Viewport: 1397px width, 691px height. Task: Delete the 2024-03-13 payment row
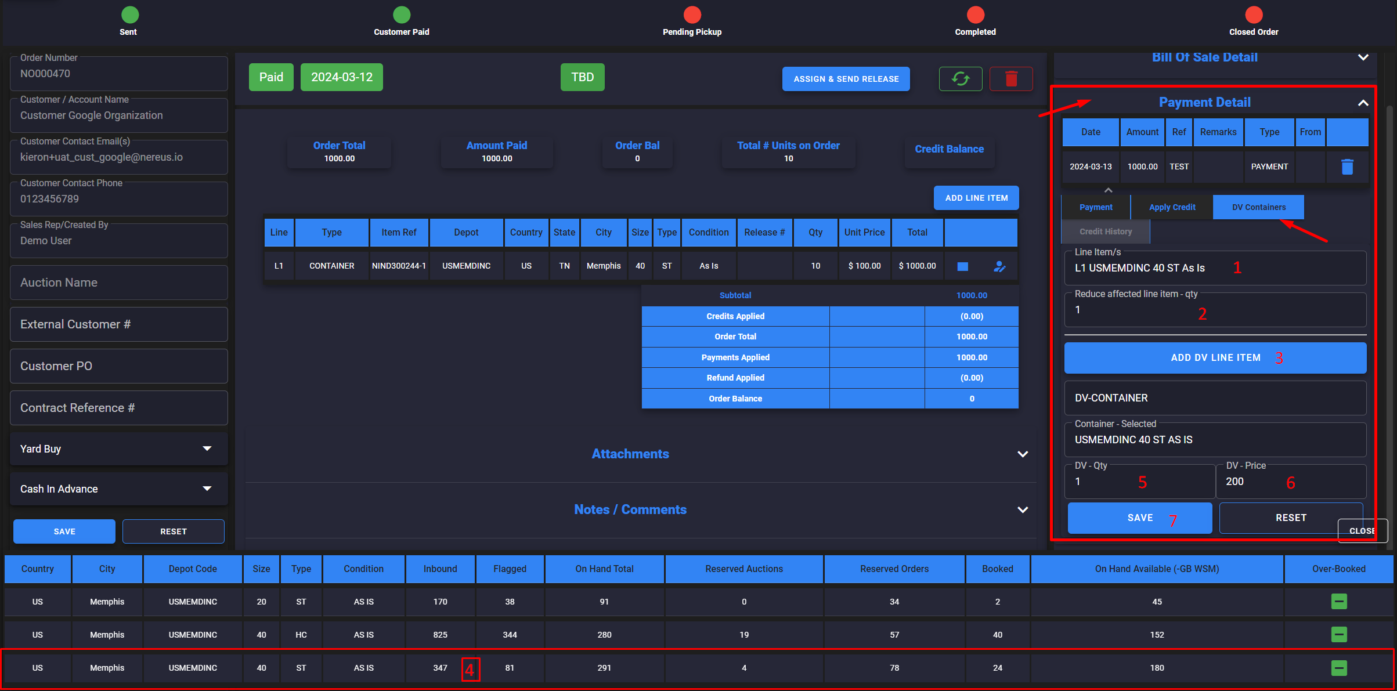click(1347, 167)
